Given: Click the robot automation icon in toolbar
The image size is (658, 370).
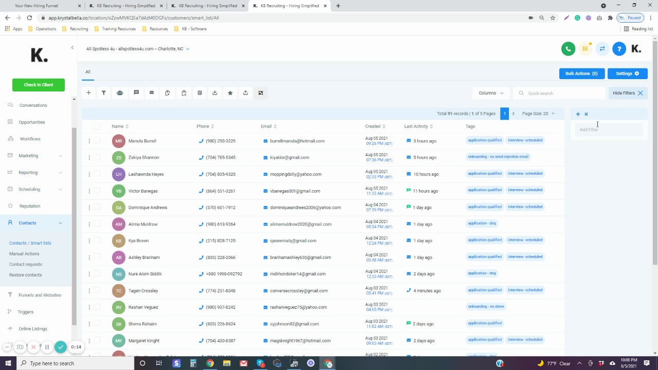Looking at the screenshot, I should tap(120, 93).
